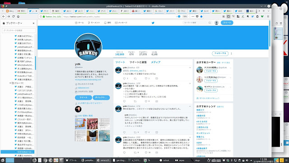Image resolution: width=289 pixels, height=163 pixels.
Task: Show the list-all-tabs dropdown arrow
Action: [268, 11]
